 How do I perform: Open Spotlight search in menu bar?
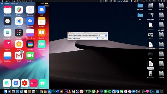click(x=159, y=1)
